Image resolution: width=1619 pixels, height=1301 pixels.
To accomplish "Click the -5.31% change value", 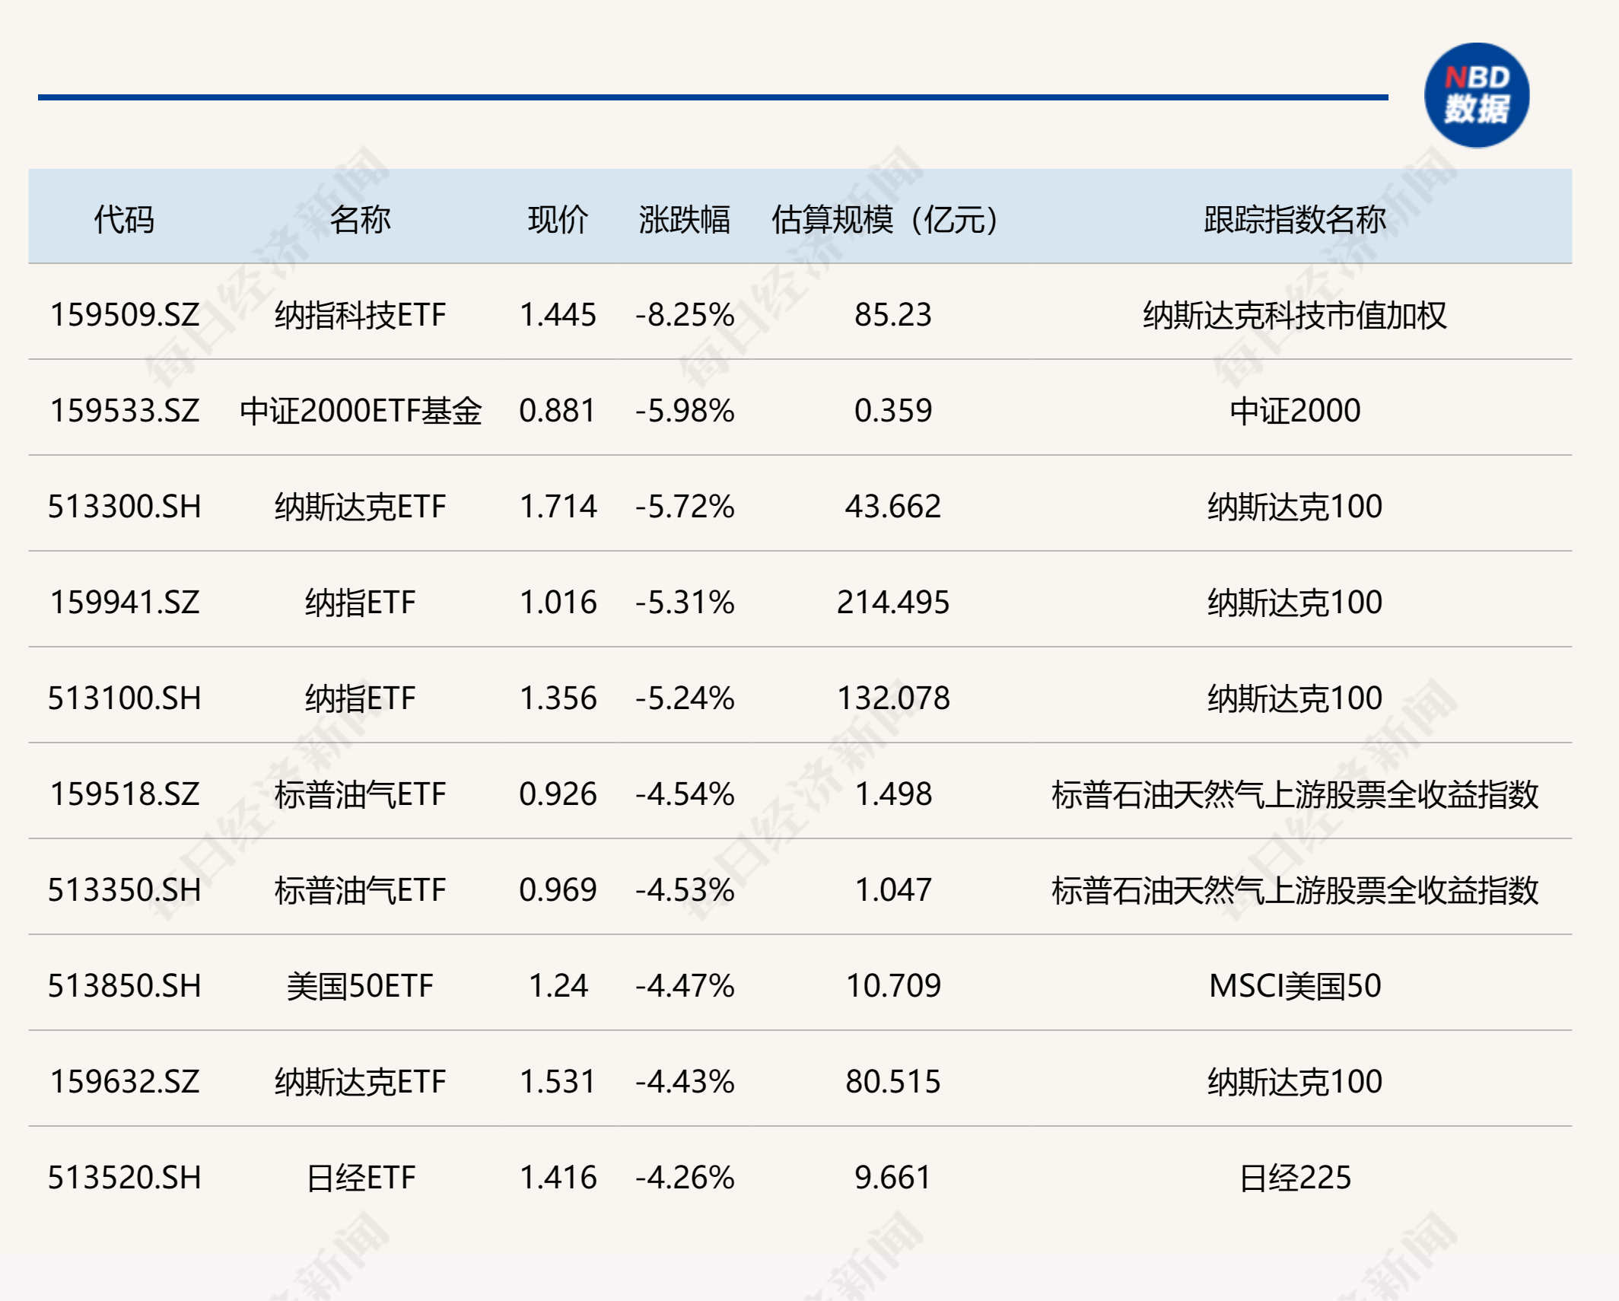I will (x=684, y=602).
